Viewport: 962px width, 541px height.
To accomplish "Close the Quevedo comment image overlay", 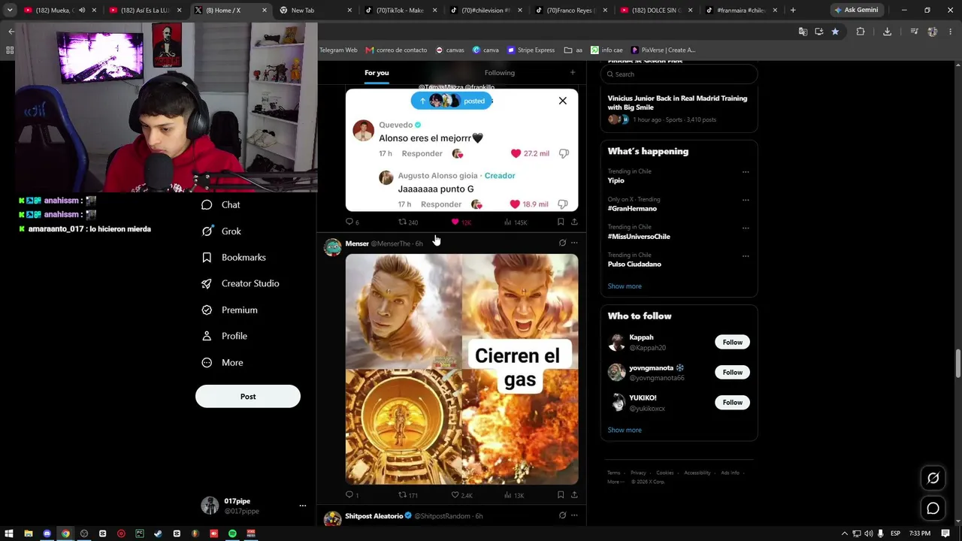I will [x=563, y=101].
